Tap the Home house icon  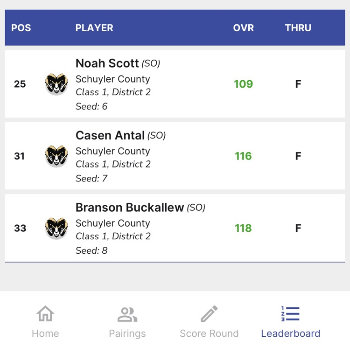point(45,314)
